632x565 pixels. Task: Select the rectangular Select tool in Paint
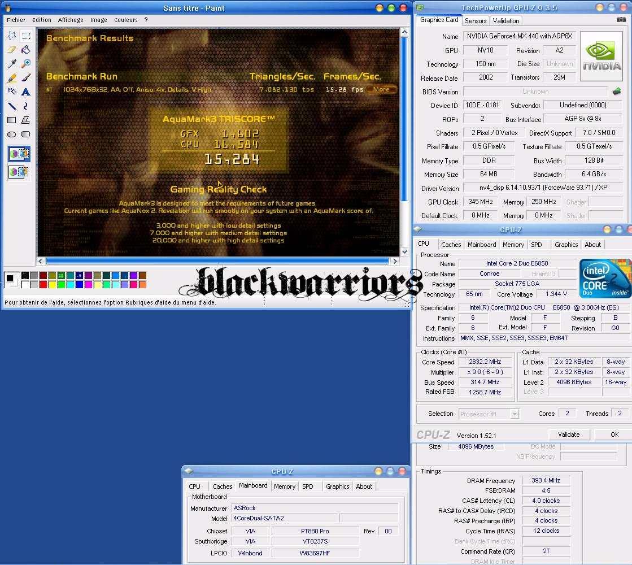tap(26, 36)
